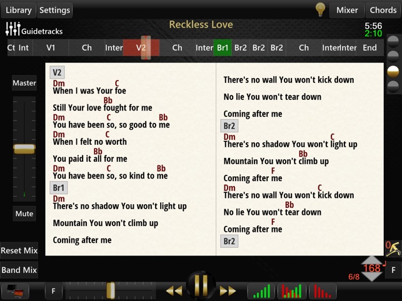Jump to the Ch section after V1
Screen dimensions: 402x301
point(87,47)
